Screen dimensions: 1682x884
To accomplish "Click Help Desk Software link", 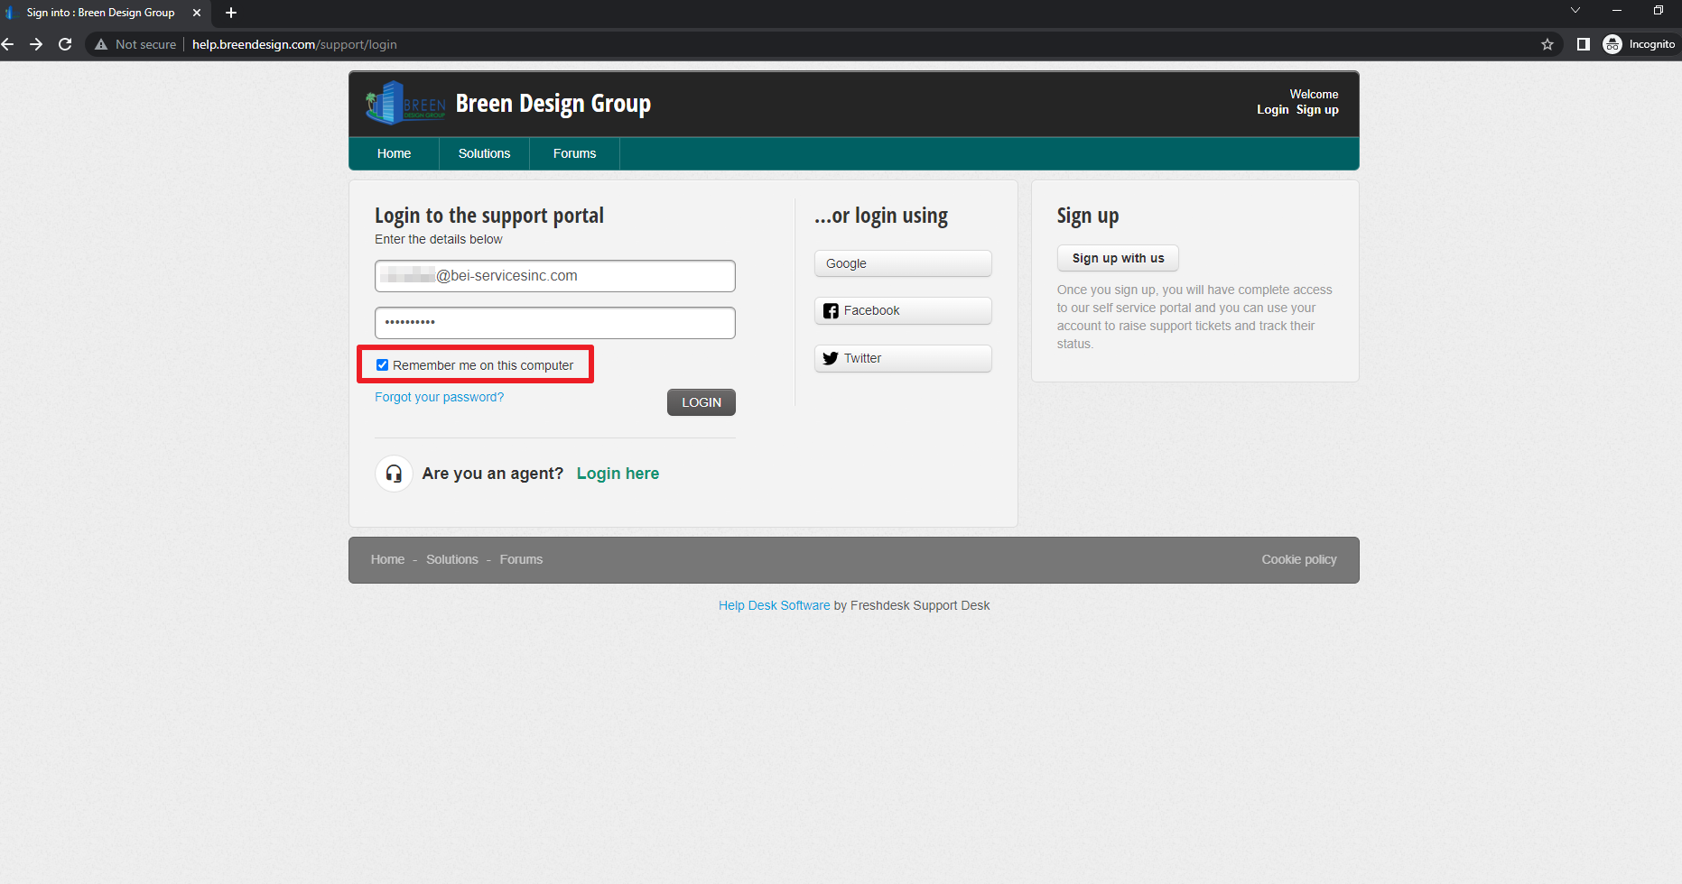I will pyautogui.click(x=774, y=605).
